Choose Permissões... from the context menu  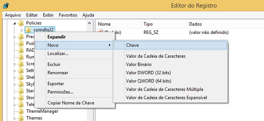click(x=60, y=92)
